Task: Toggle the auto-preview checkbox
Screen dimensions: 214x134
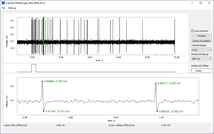Action: 193,31
